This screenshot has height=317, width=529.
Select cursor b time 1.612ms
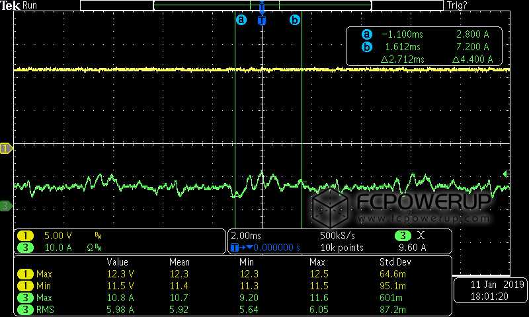point(403,47)
